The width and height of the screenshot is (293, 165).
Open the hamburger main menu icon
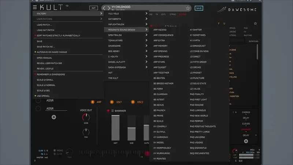(x=35, y=7)
